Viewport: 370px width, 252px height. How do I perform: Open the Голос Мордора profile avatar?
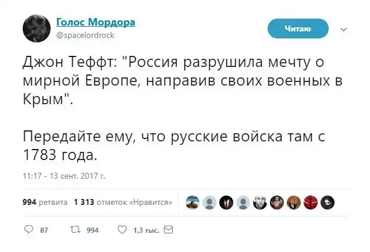tap(37, 29)
